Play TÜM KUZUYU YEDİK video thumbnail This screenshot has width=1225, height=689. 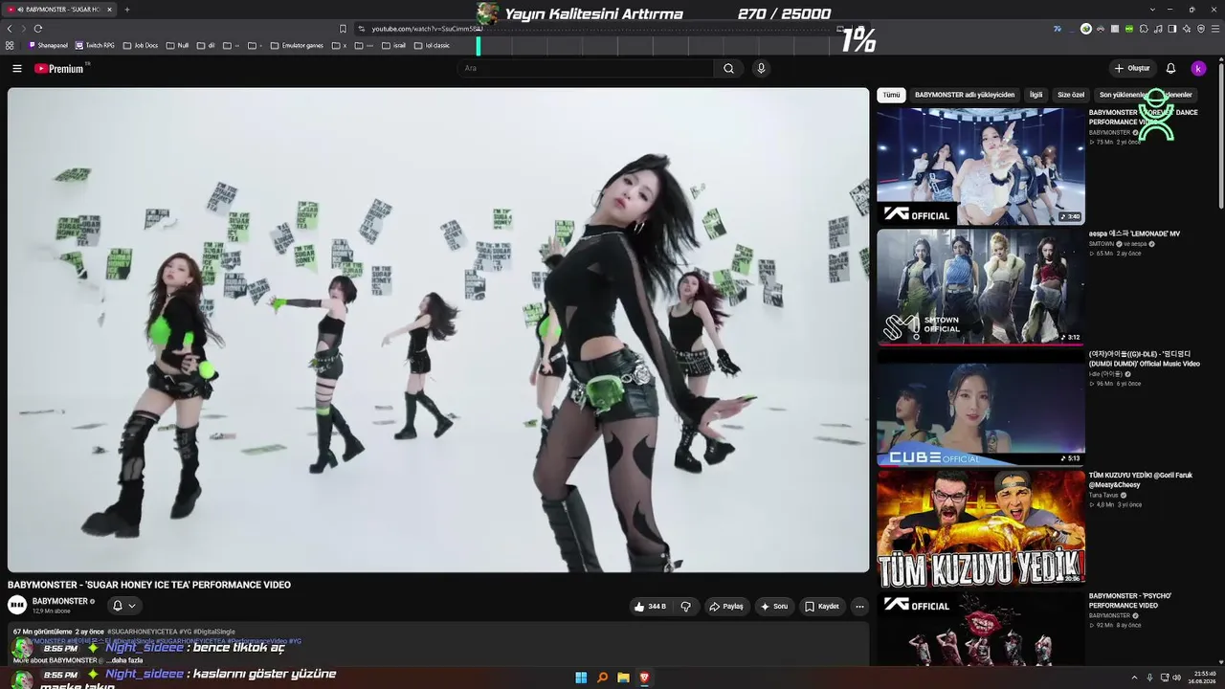point(981,528)
